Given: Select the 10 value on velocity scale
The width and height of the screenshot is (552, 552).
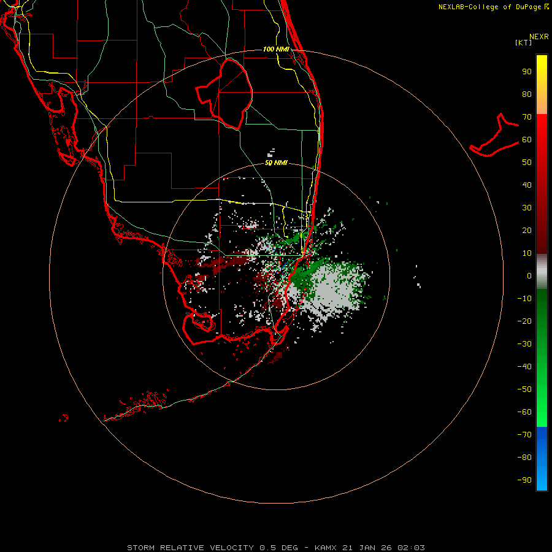Looking at the screenshot, I should pos(527,253).
